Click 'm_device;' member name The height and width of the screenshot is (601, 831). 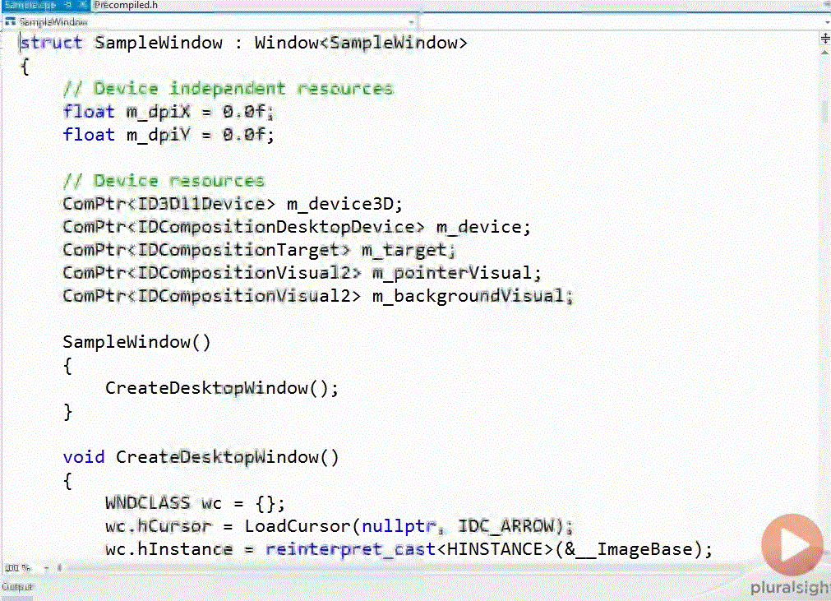click(x=483, y=227)
